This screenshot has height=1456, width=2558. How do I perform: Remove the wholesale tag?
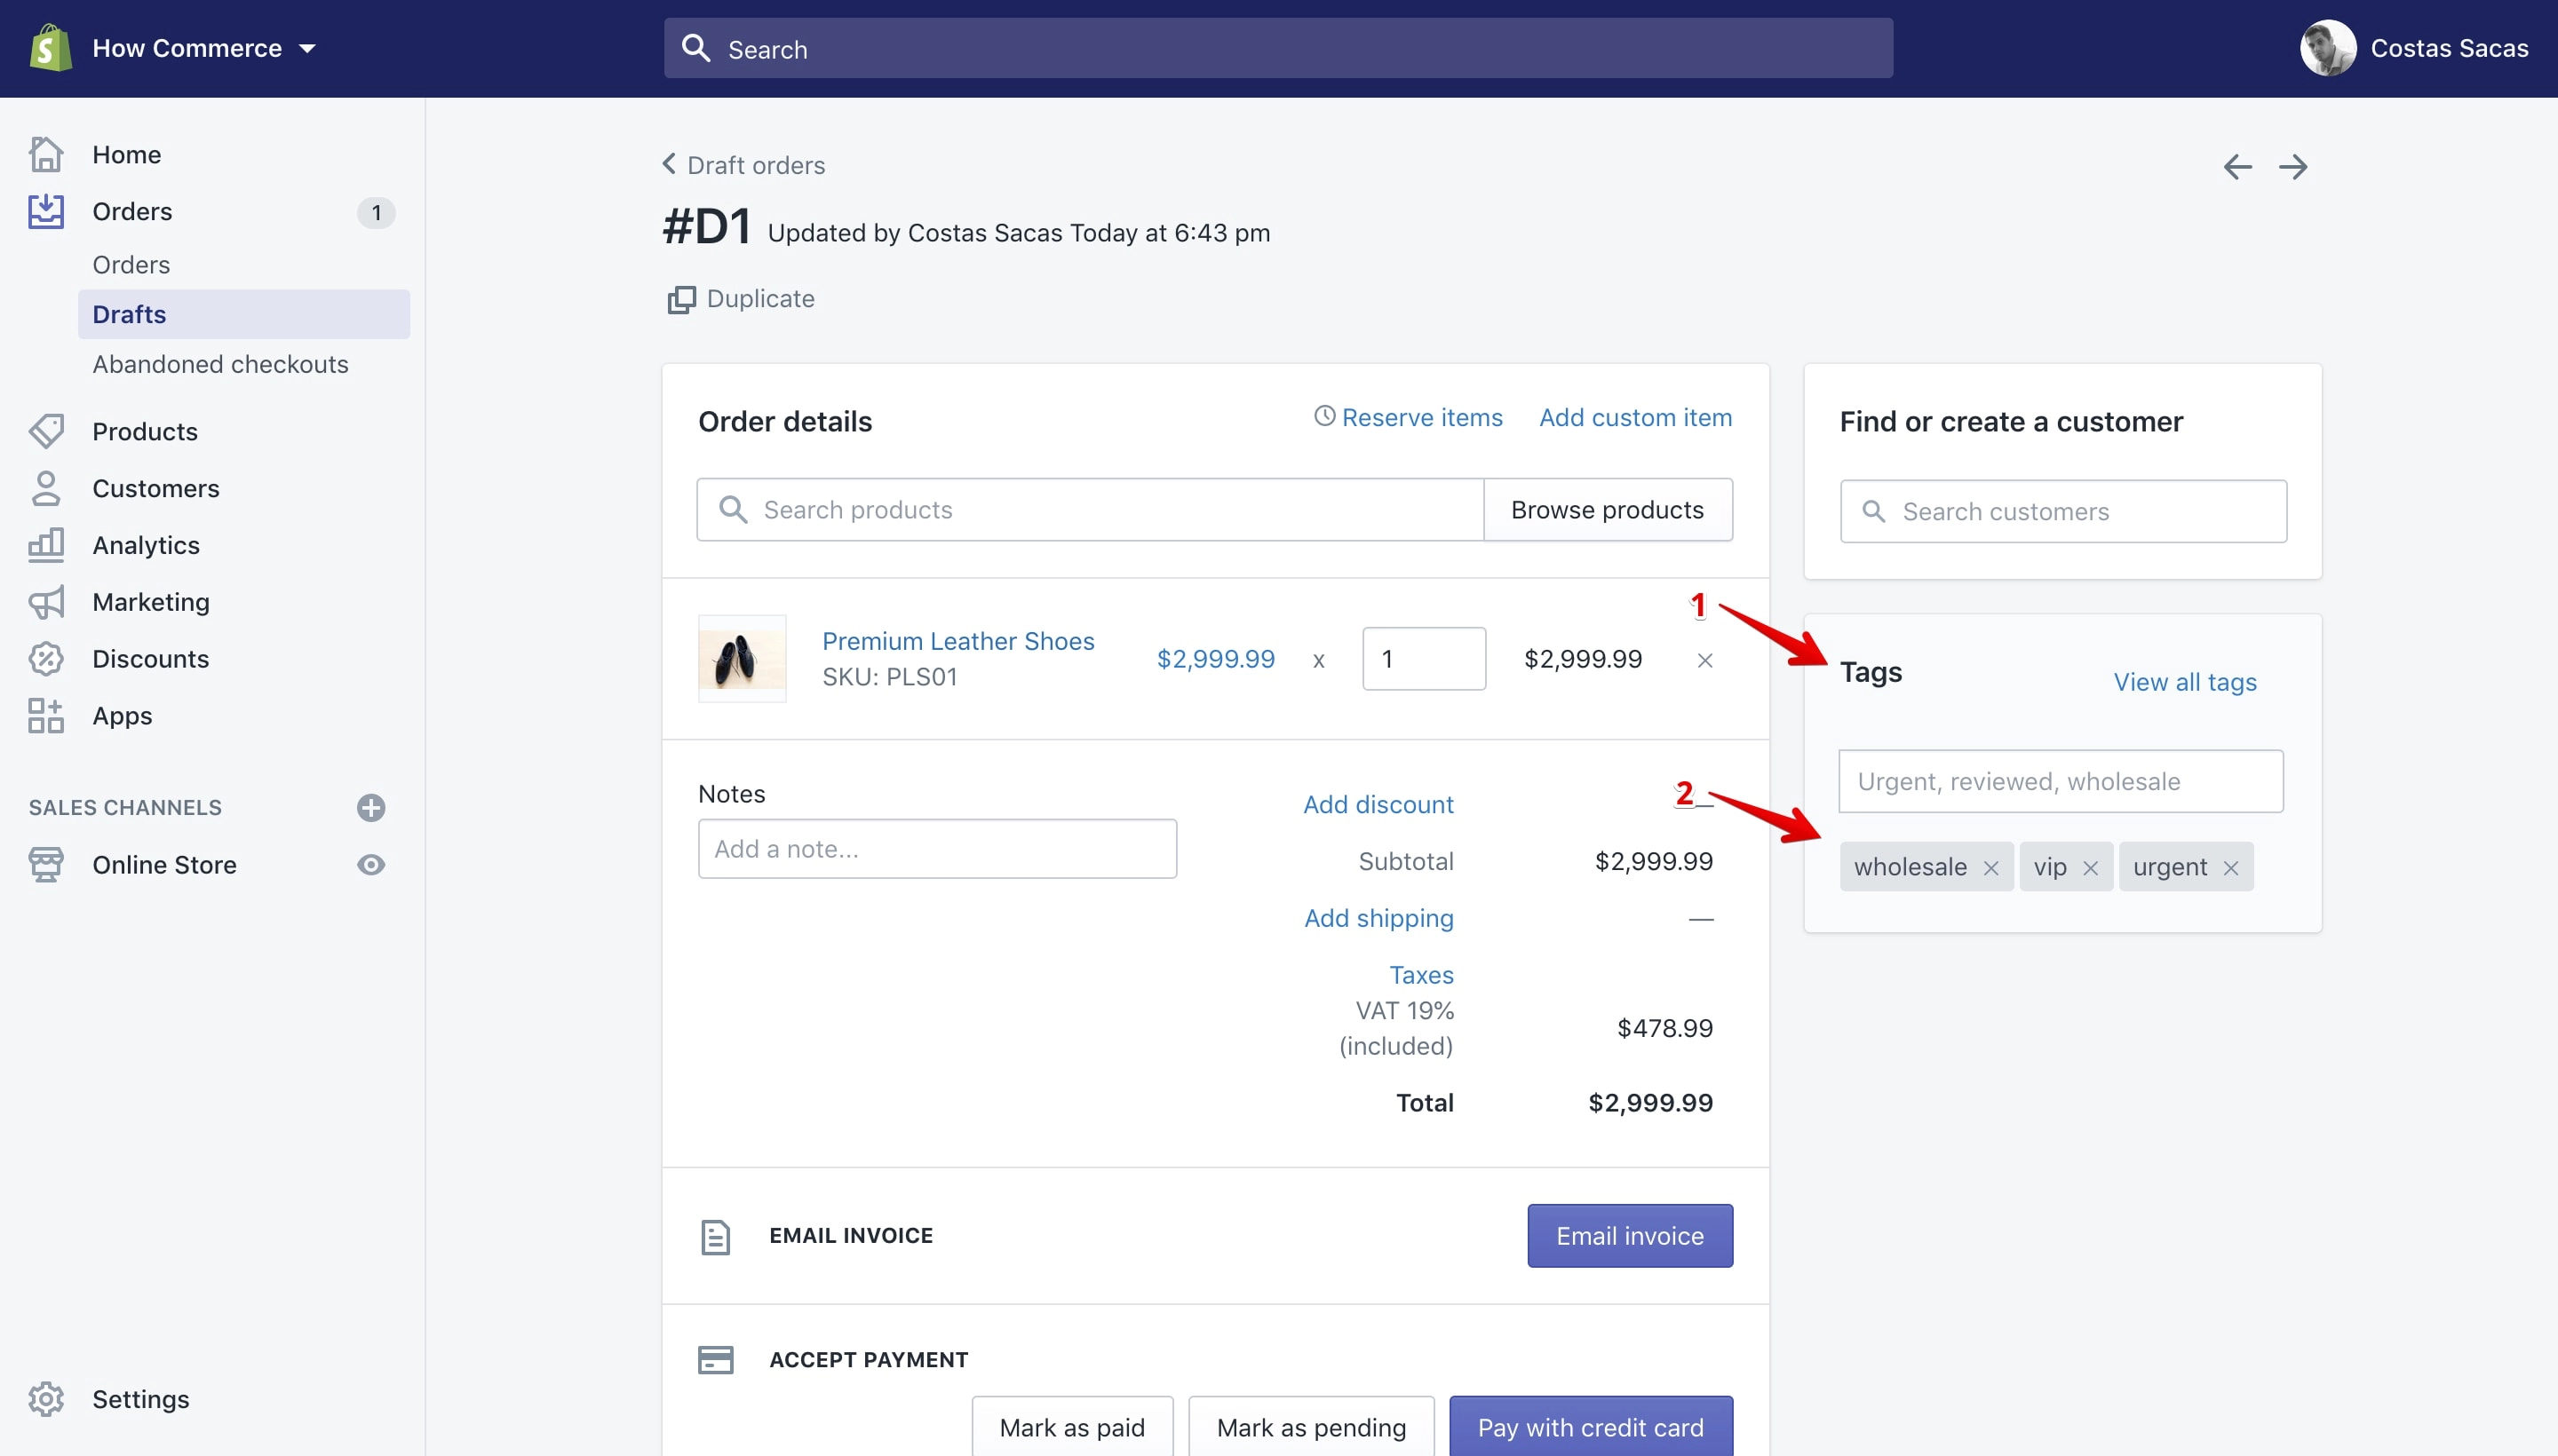tap(1990, 868)
